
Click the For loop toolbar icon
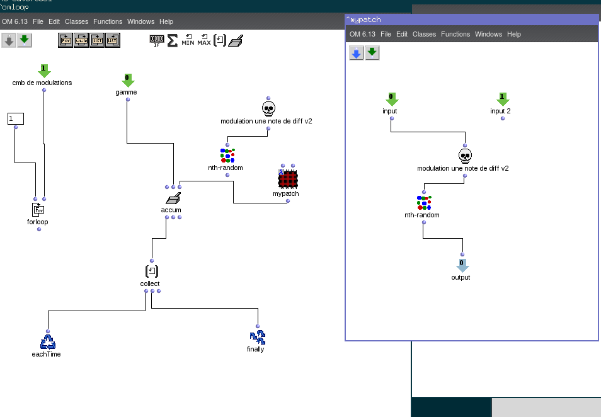(66, 41)
